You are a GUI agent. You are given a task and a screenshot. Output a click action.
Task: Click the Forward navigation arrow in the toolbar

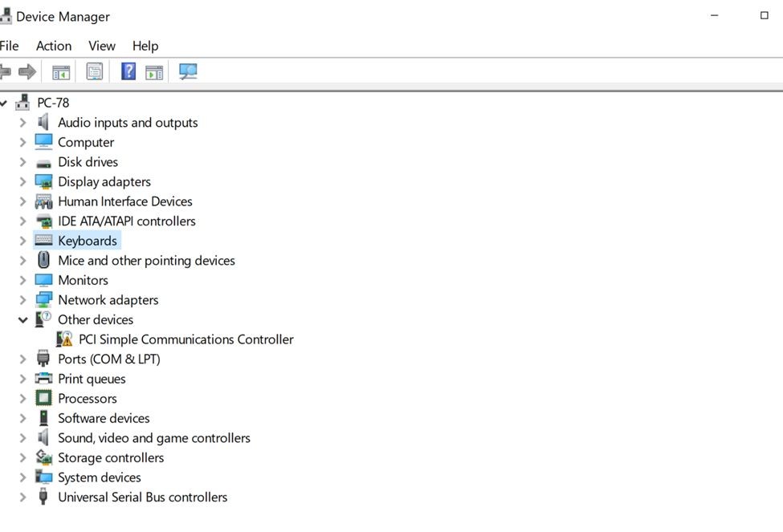27,71
